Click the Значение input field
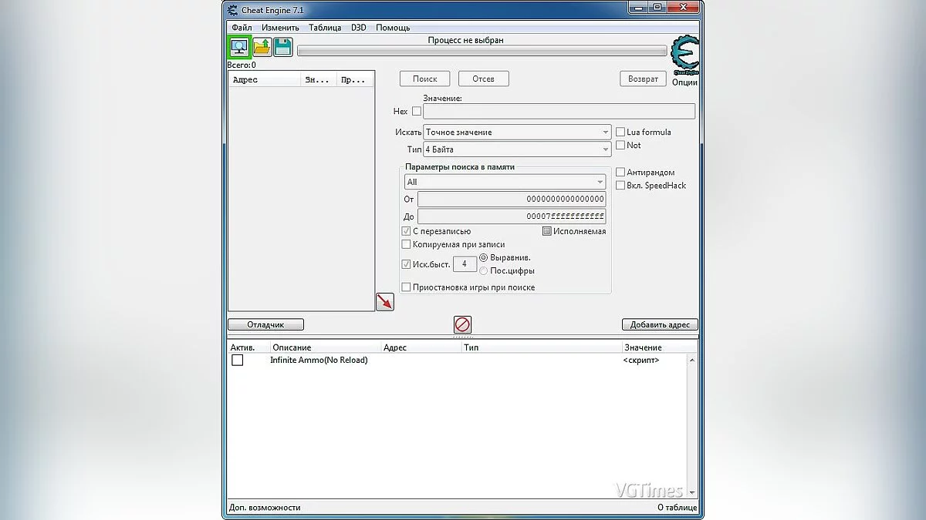Viewport: 926px width, 520px height. pyautogui.click(x=559, y=111)
